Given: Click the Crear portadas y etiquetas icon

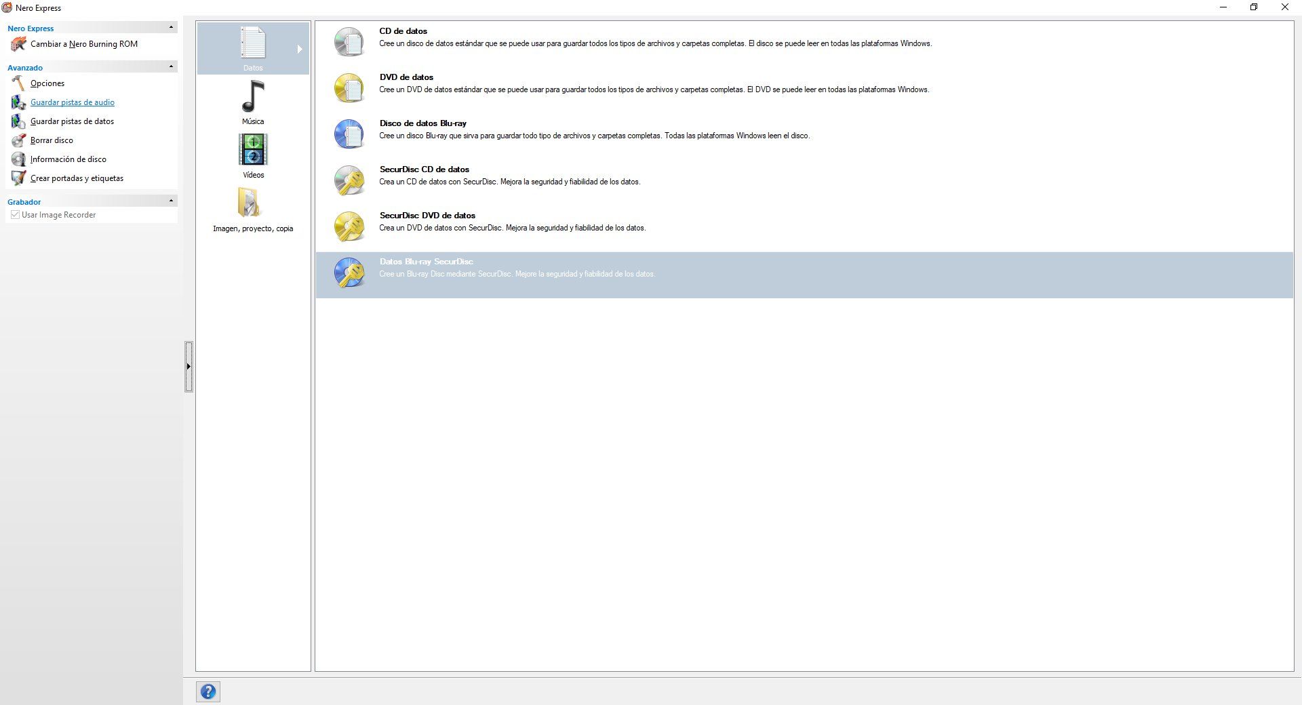Looking at the screenshot, I should tap(18, 178).
